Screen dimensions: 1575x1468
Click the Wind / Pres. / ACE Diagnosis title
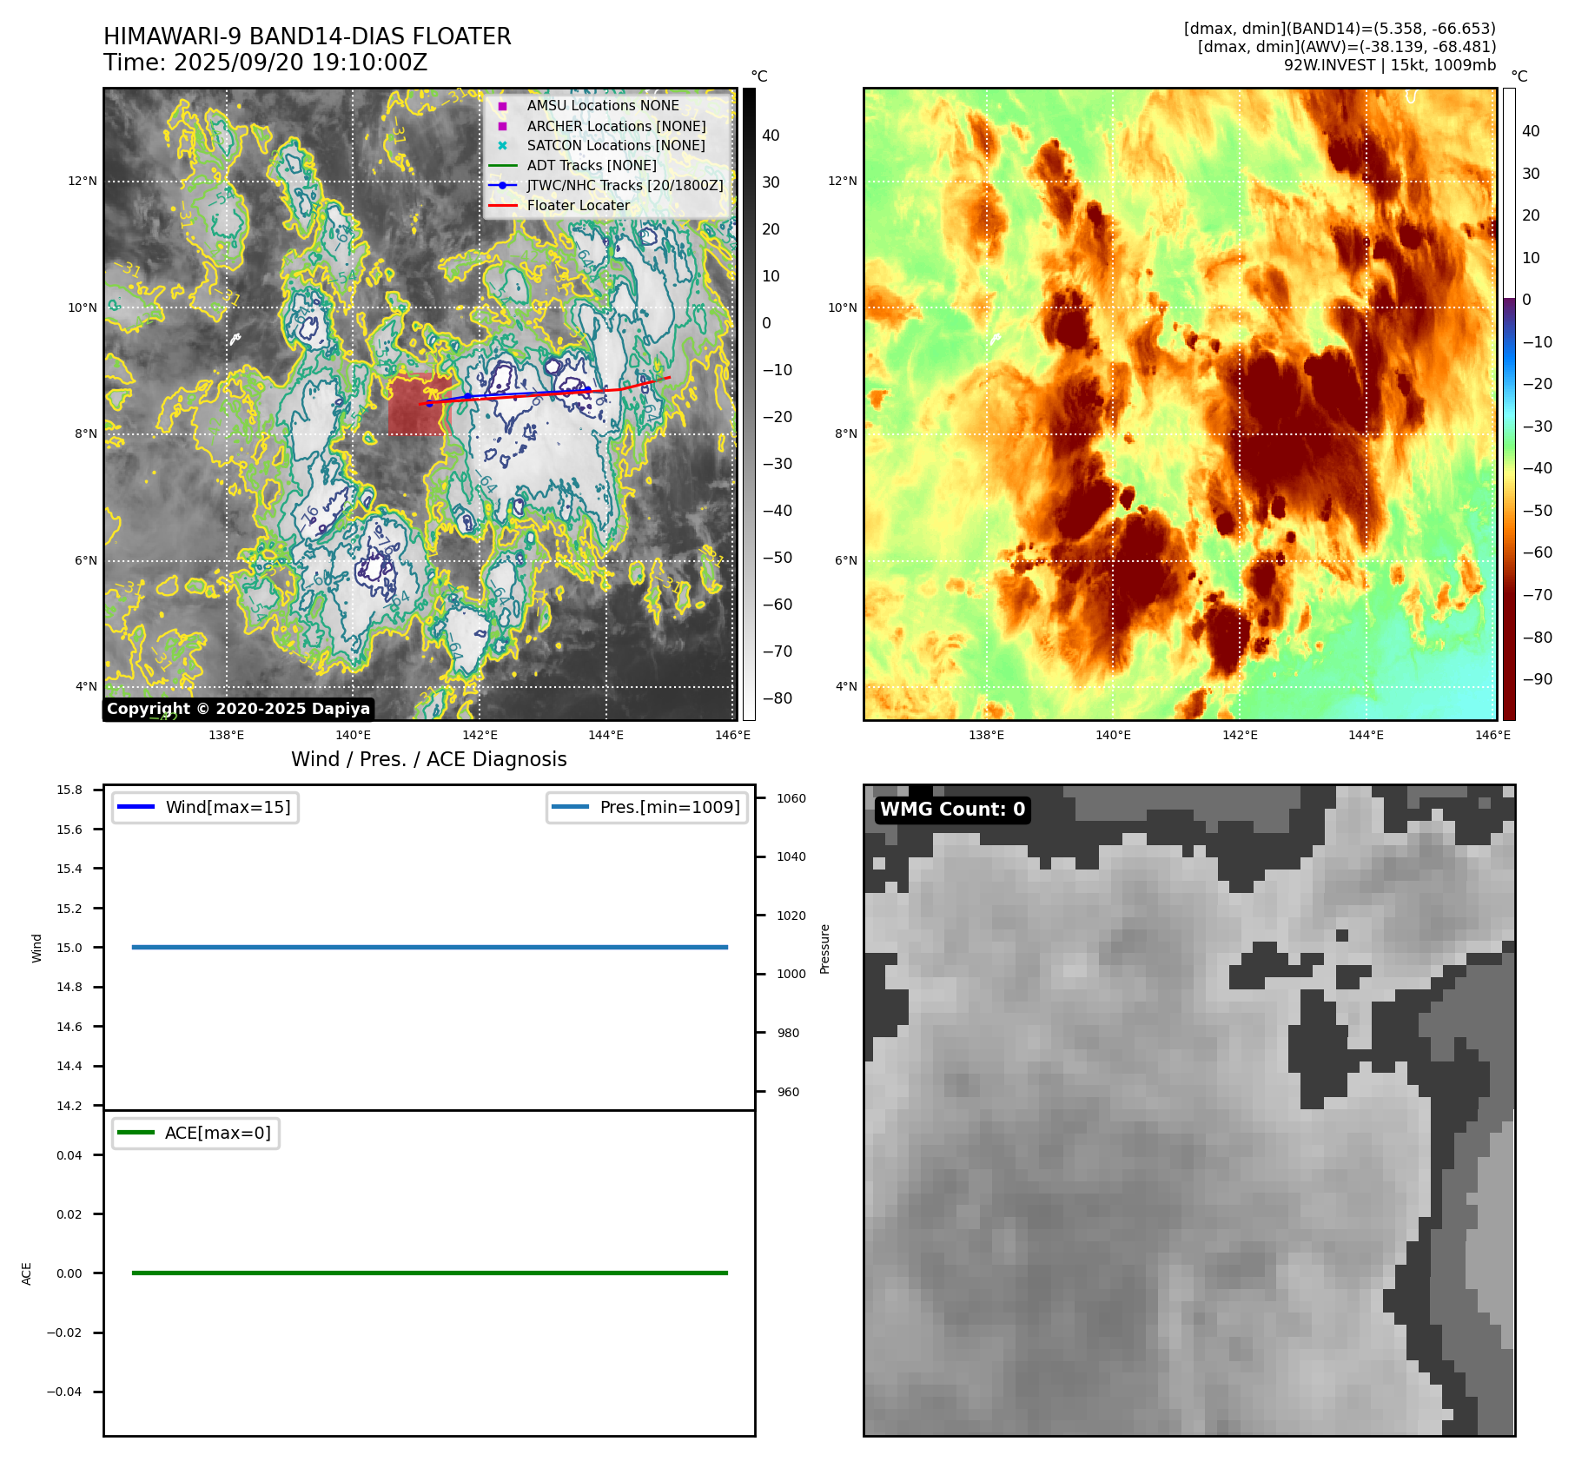pos(429,759)
